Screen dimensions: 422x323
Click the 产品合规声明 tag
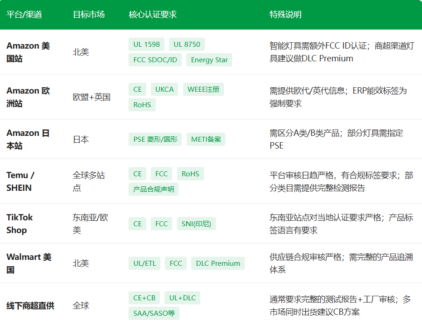click(x=154, y=189)
